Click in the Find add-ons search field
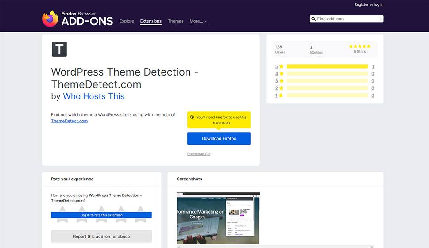Screen dimensions: 429x248 pos(347,19)
